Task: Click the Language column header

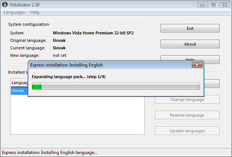Action: pyautogui.click(x=19, y=83)
